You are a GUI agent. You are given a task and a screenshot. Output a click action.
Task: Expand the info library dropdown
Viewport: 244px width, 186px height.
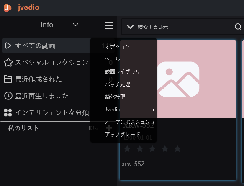coord(75,25)
